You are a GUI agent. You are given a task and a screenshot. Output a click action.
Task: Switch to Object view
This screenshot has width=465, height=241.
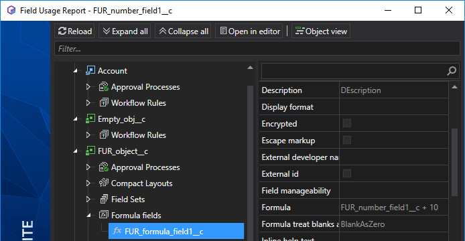[321, 31]
